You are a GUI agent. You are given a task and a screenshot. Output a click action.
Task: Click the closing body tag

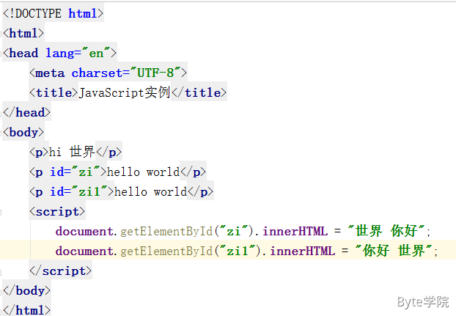[x=26, y=290]
